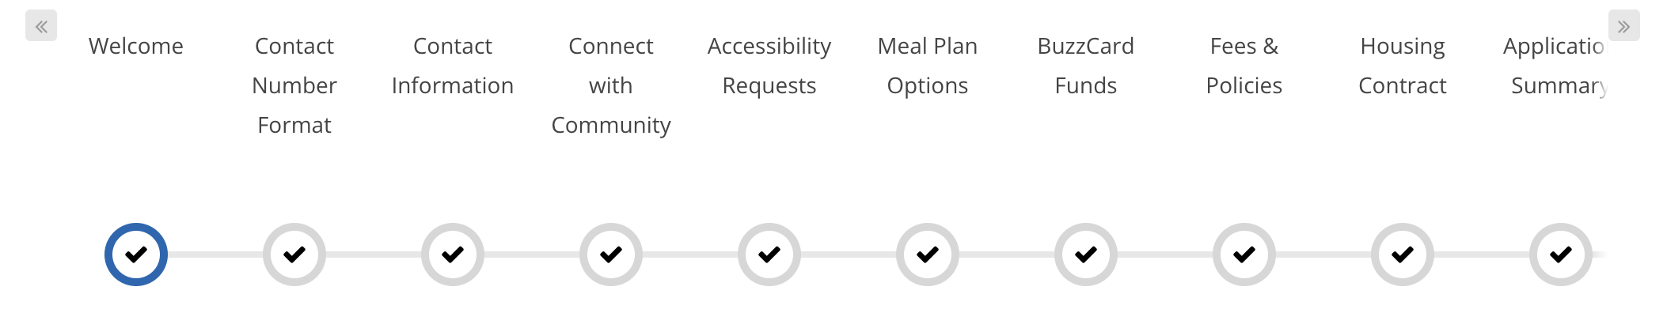This screenshot has height=313, width=1667.
Task: Open the Application Summary step circle
Action: [1561, 255]
